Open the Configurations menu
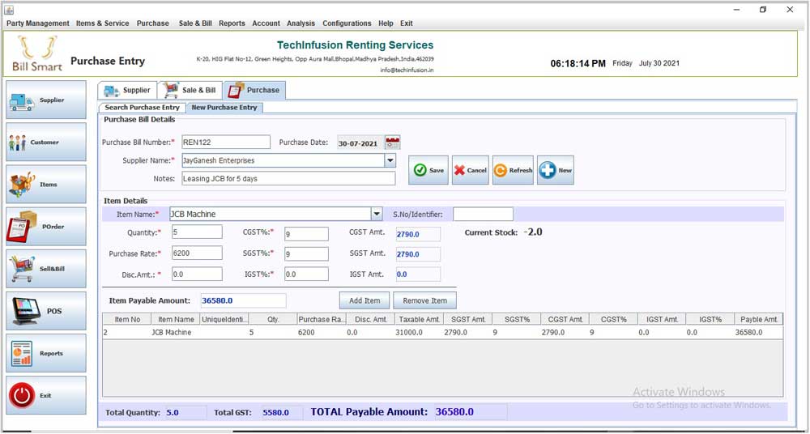 coord(347,23)
